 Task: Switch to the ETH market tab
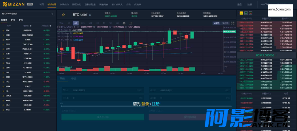coord(21,20)
